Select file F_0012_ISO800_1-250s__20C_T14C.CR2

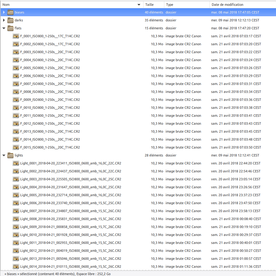(x=50, y=124)
